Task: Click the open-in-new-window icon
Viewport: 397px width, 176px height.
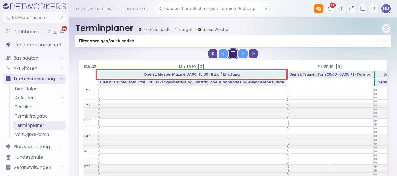Action: [x=352, y=9]
